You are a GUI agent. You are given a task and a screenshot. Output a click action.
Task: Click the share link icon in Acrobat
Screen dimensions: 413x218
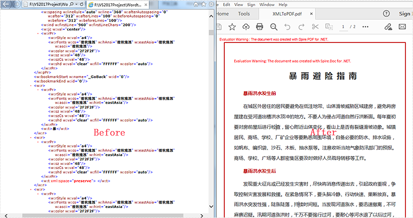388,26
